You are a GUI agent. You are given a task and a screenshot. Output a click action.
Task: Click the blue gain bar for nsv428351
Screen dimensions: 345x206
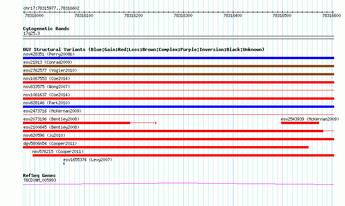pyautogui.click(x=178, y=58)
